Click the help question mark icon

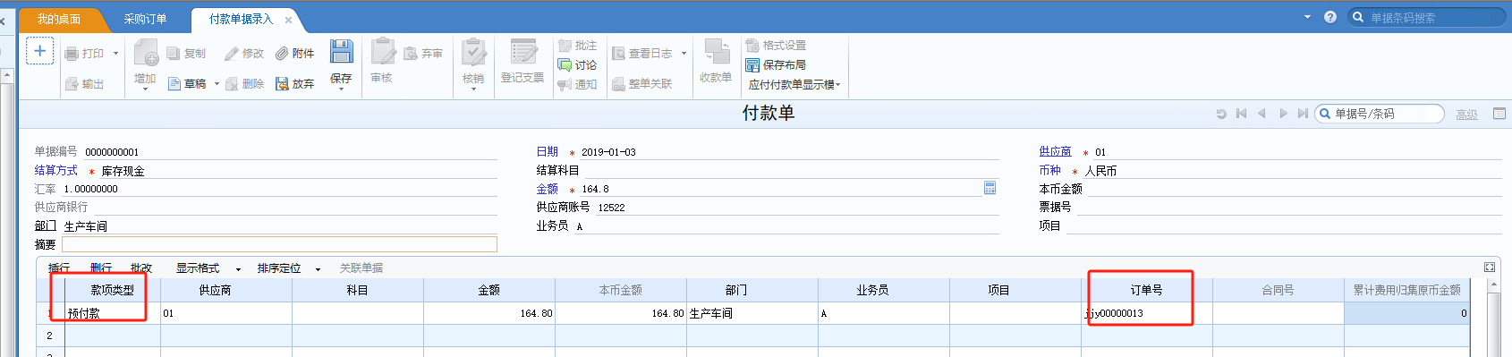click(x=1330, y=17)
